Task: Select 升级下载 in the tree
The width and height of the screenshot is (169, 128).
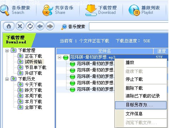Action: pos(34,73)
